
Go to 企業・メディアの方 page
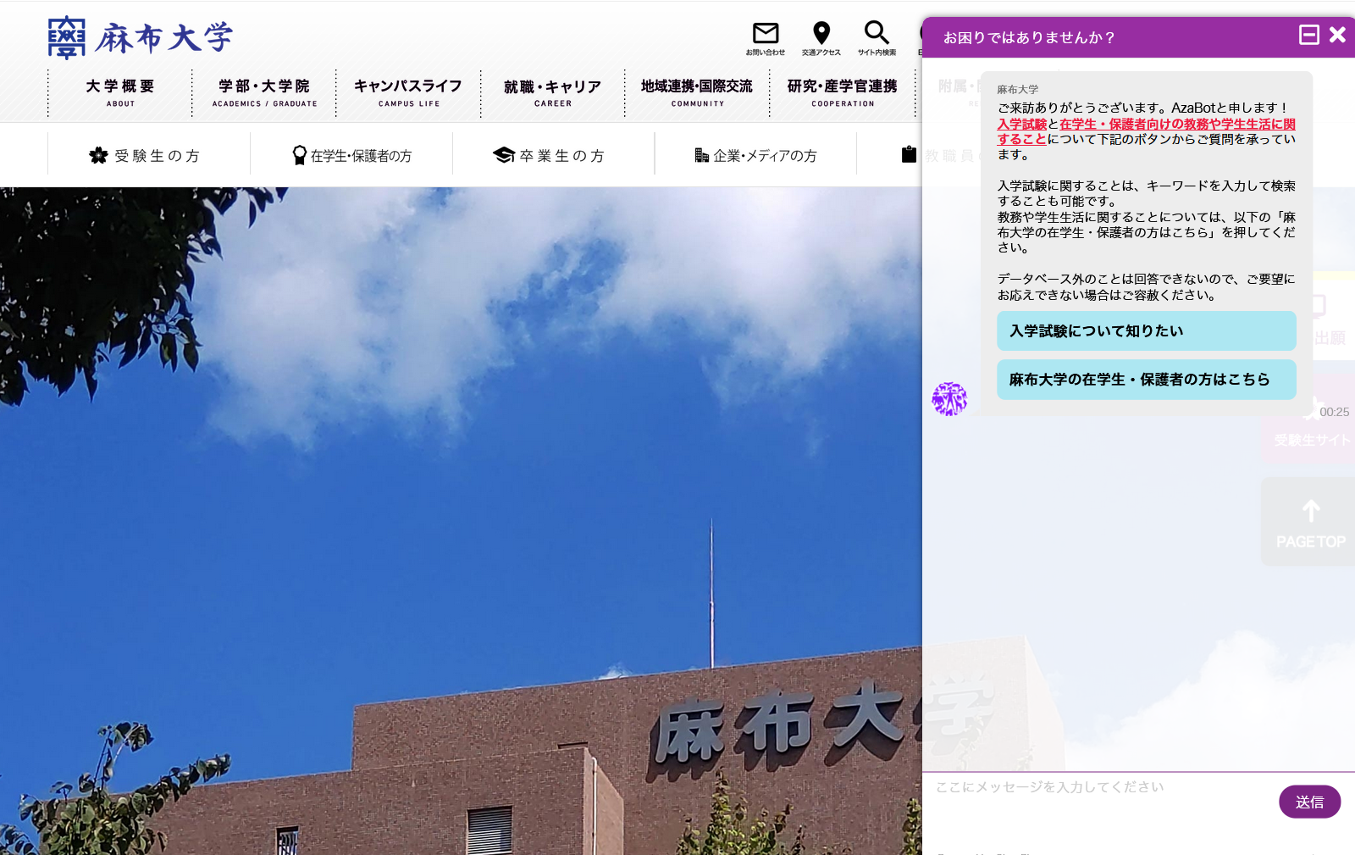(x=756, y=155)
